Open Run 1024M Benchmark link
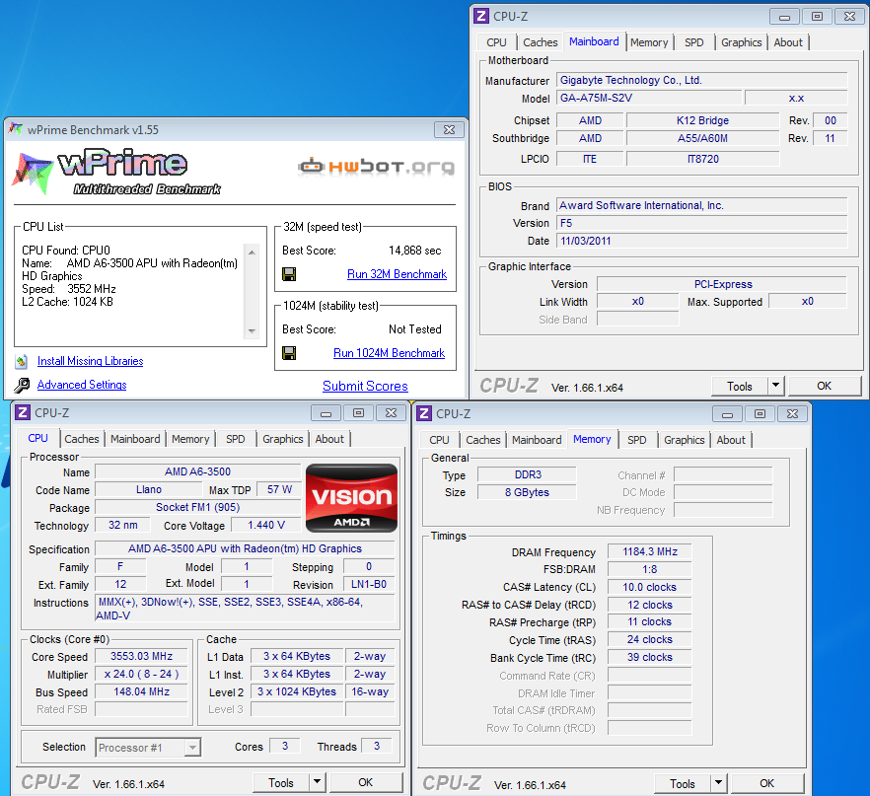The height and width of the screenshot is (796, 870). point(389,353)
